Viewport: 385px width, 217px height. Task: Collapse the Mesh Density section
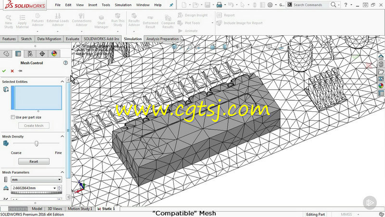click(x=63, y=136)
